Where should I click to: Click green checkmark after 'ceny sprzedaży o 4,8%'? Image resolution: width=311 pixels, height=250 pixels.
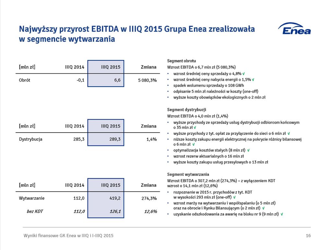pos(243,74)
